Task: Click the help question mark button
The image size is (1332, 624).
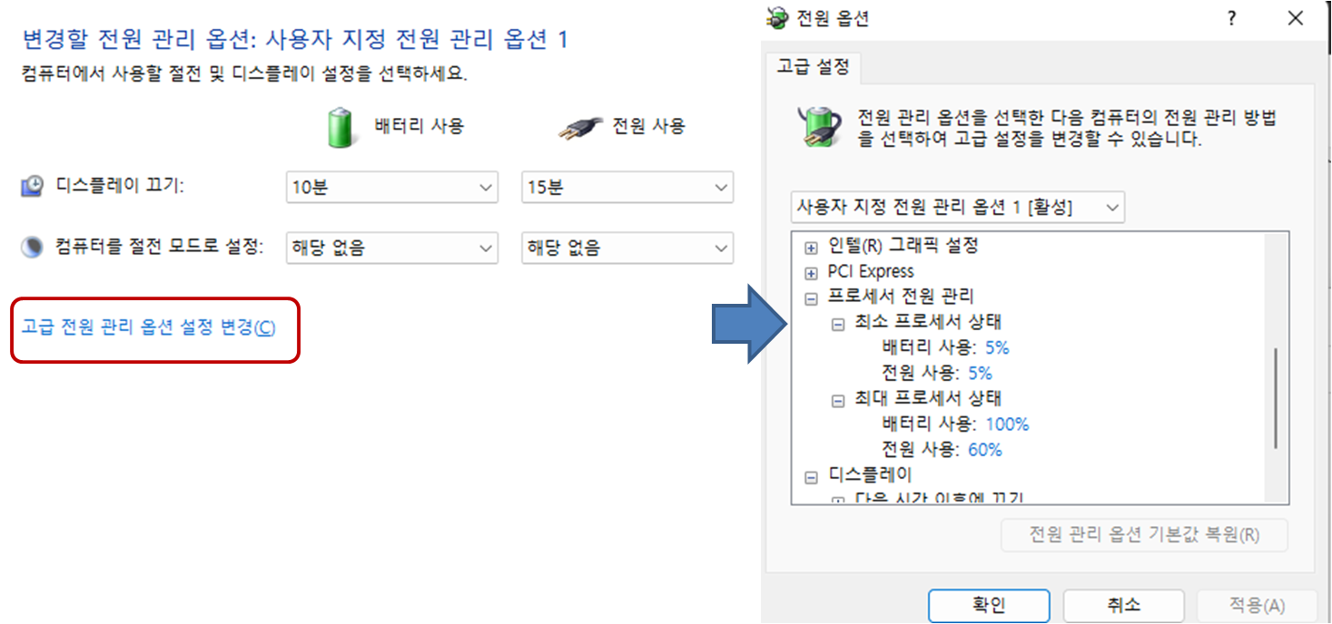Action: pyautogui.click(x=1231, y=18)
